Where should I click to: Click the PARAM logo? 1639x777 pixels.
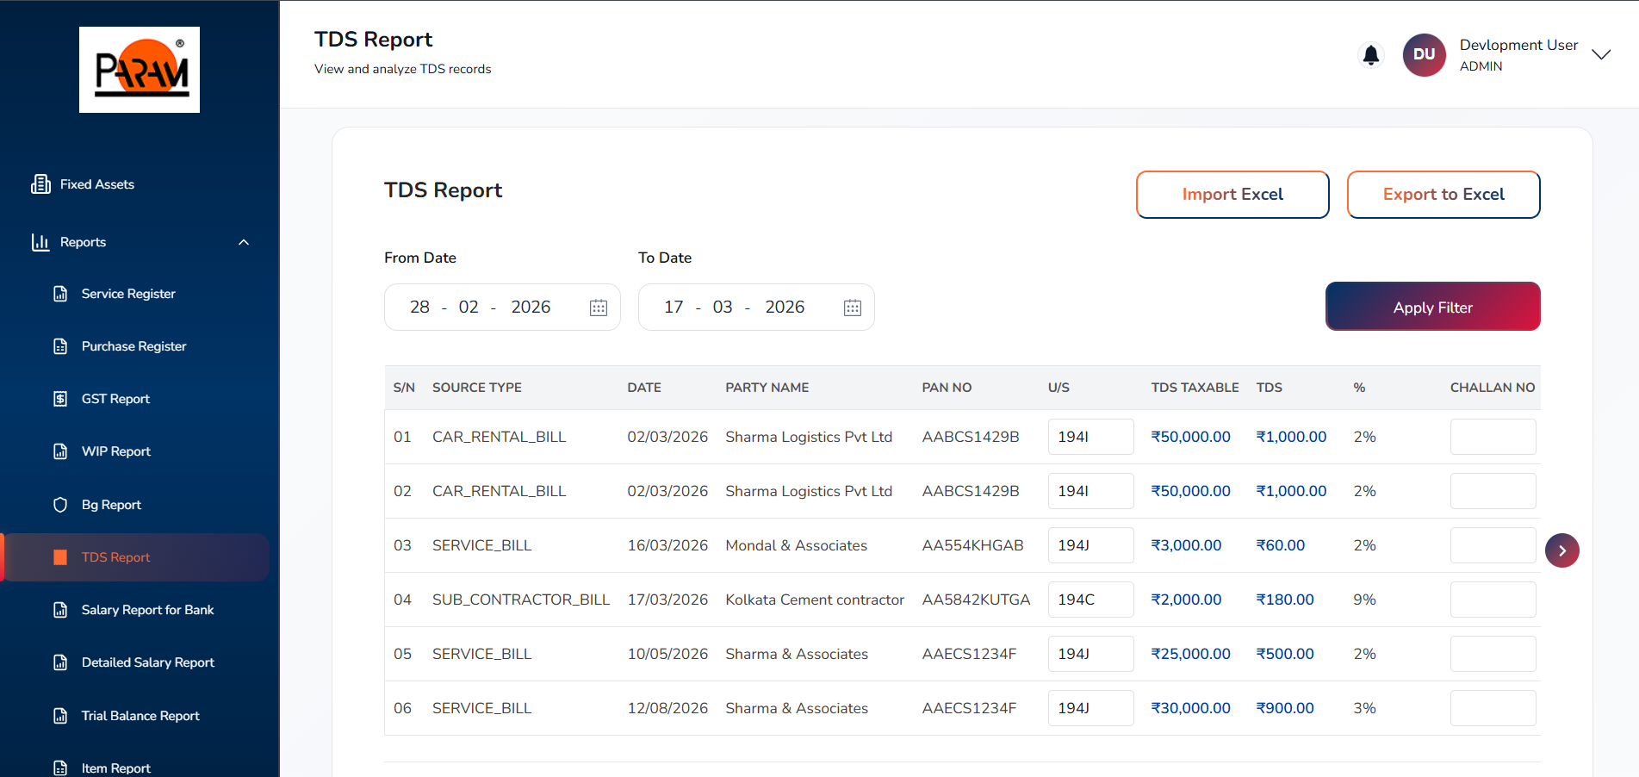coord(140,70)
